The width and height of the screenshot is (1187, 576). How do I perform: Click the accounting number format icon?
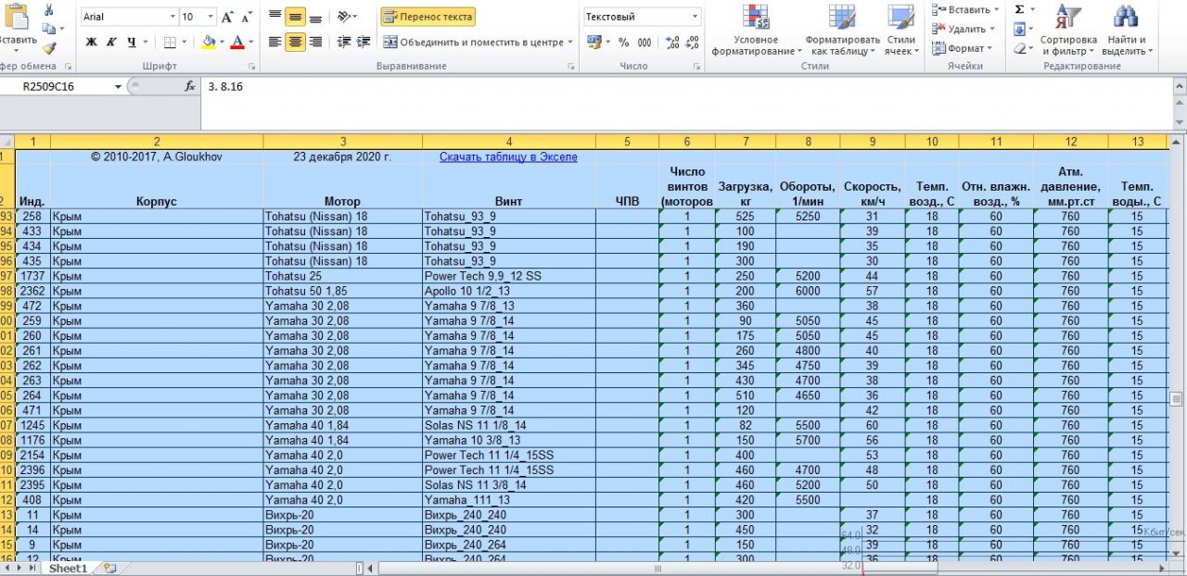click(x=593, y=42)
